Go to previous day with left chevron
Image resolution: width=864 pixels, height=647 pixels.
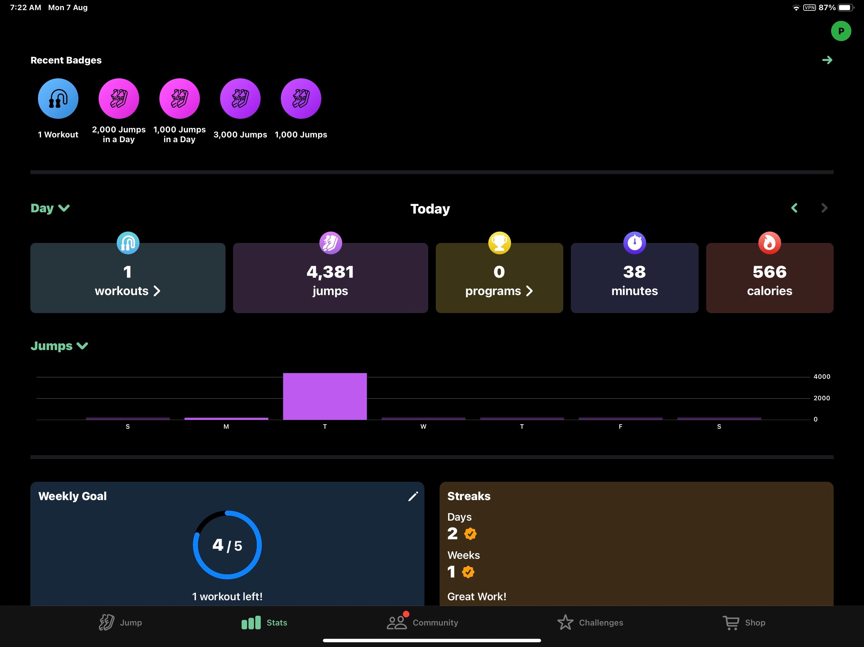(x=794, y=208)
